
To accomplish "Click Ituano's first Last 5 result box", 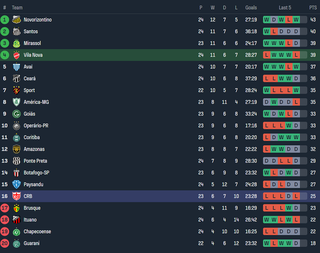I will [267, 220].
